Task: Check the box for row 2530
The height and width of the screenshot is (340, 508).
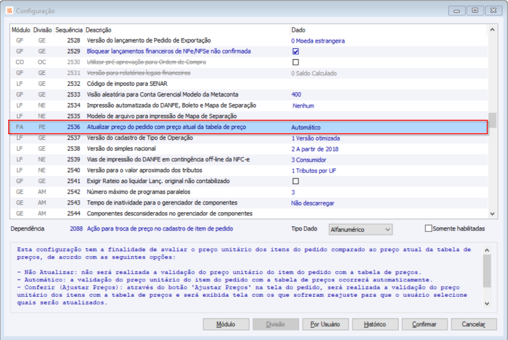Action: point(295,62)
